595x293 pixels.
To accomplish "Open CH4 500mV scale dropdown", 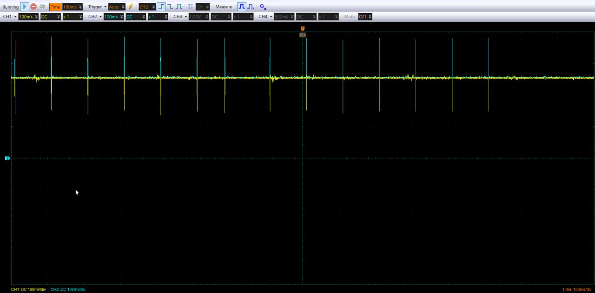I will coord(284,17).
